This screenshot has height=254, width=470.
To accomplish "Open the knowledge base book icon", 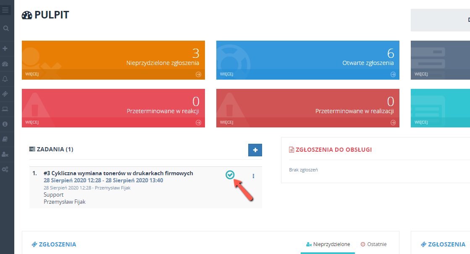I will pyautogui.click(x=5, y=139).
